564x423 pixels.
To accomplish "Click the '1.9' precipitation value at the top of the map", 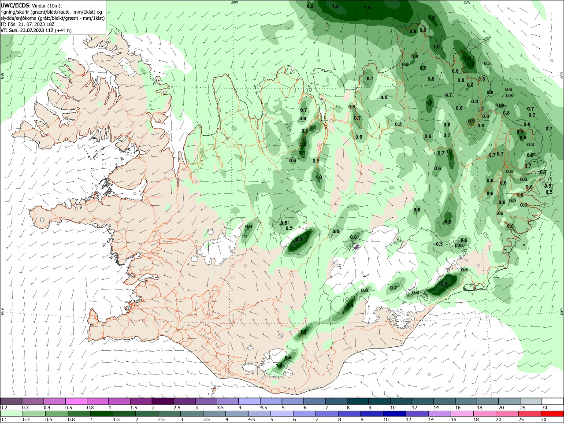I will 335,6.
